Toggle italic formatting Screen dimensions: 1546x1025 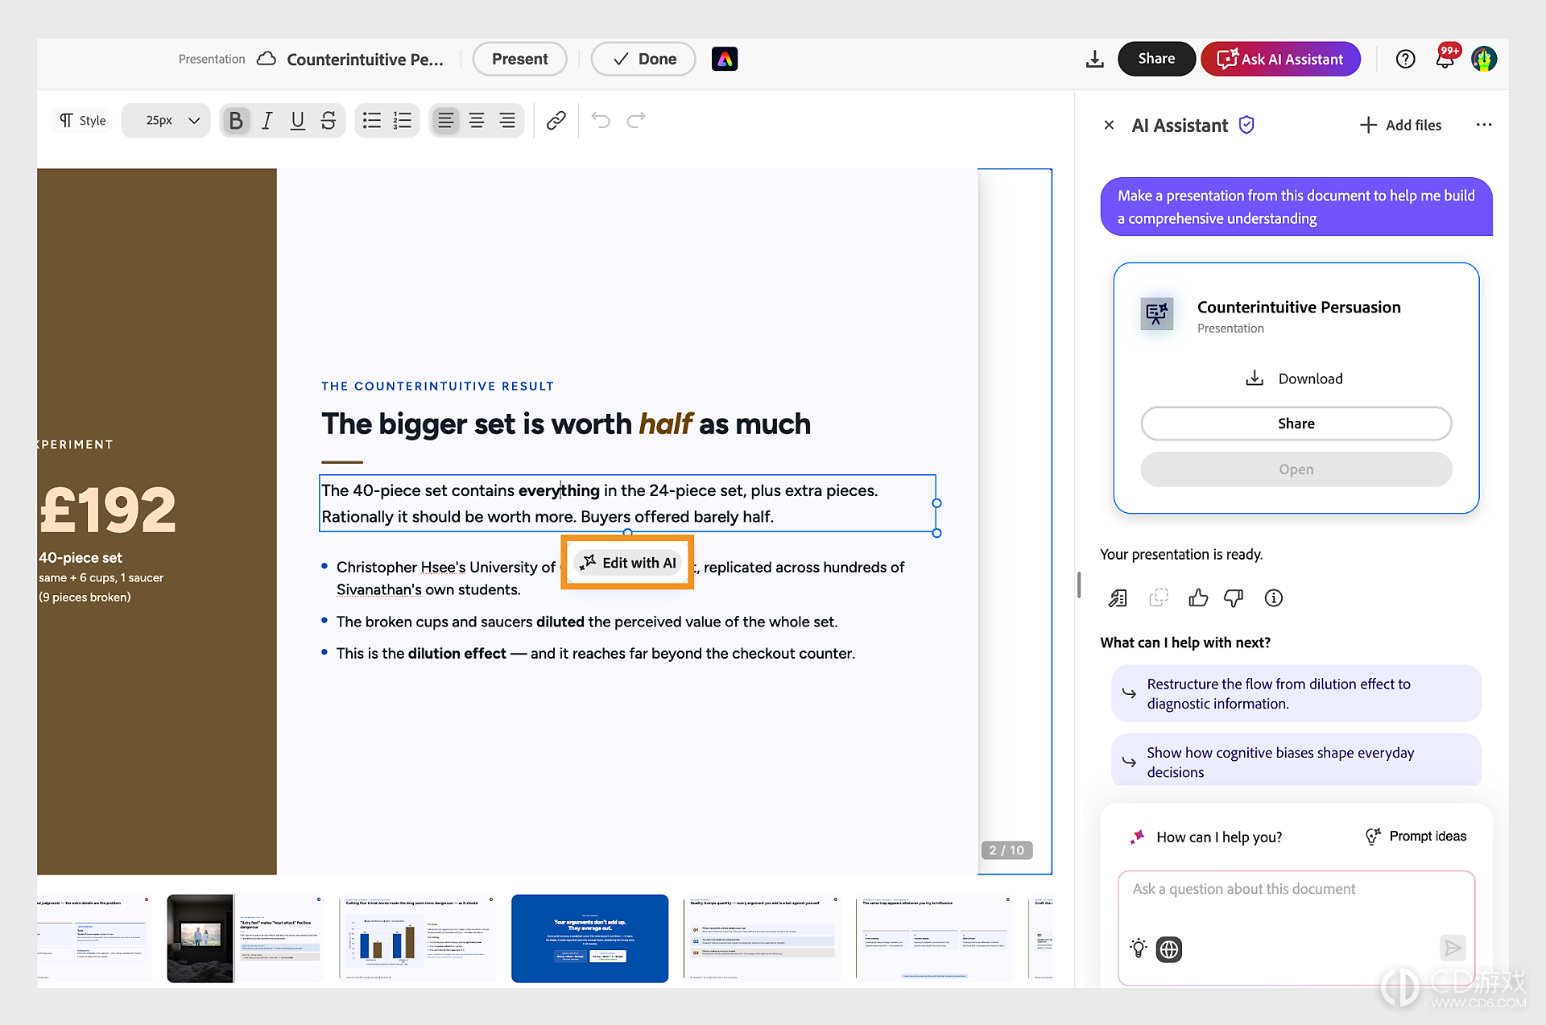tap(267, 121)
